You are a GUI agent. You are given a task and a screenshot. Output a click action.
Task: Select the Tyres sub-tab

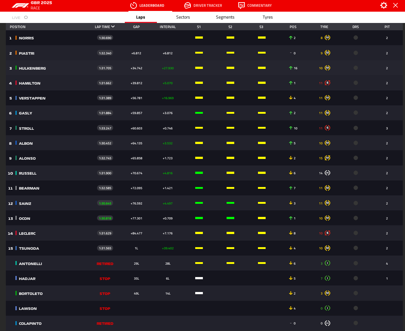tap(267, 17)
